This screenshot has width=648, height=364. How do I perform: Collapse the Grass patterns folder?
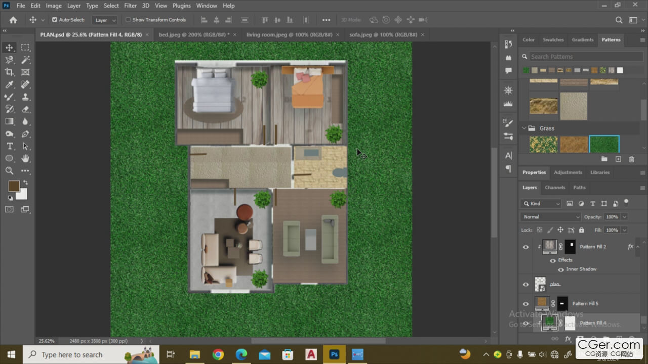coord(524,128)
